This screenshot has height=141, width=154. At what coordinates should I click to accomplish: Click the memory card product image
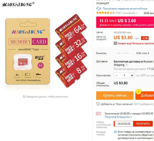point(46,51)
